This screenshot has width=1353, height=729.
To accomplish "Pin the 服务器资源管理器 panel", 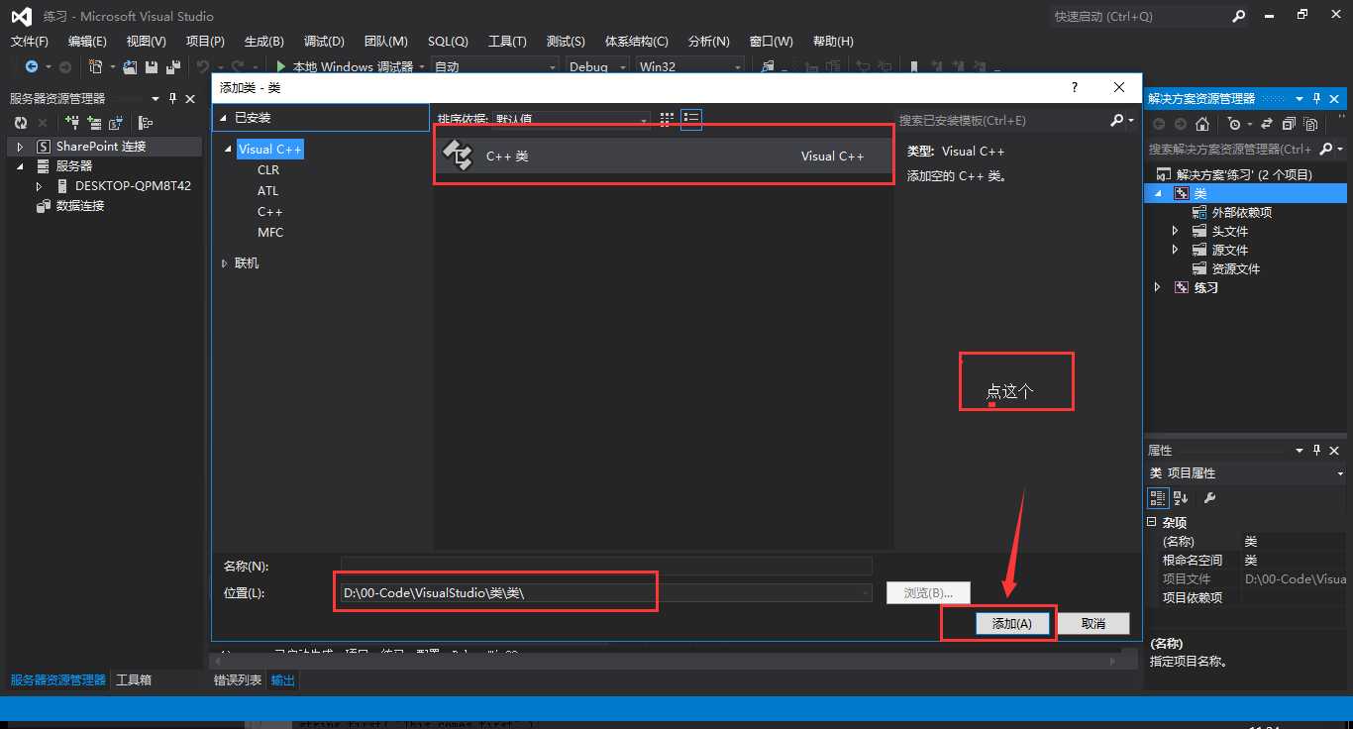I will click(x=172, y=98).
